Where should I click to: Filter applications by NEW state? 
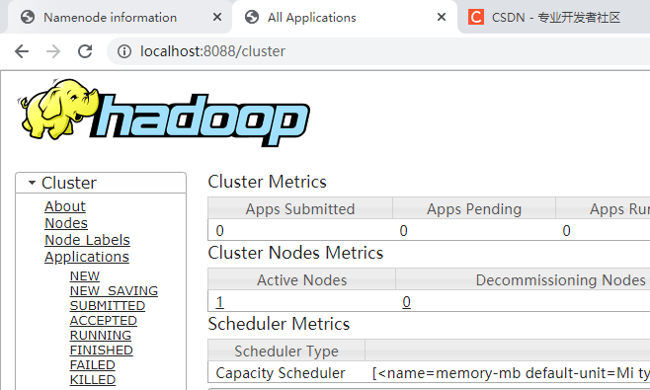click(x=85, y=276)
